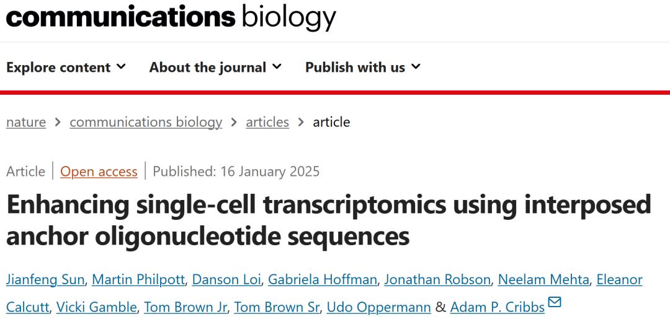This screenshot has width=670, height=322.
Task: Click author name Danson Loi
Action: click(x=228, y=280)
